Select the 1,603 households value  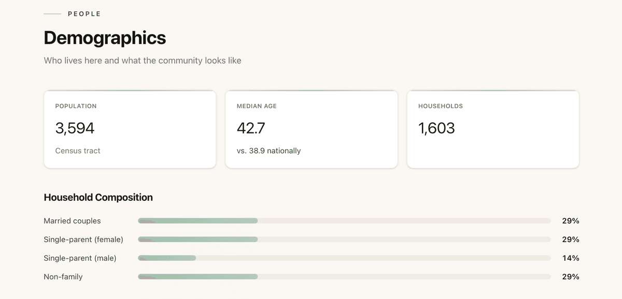(436, 128)
